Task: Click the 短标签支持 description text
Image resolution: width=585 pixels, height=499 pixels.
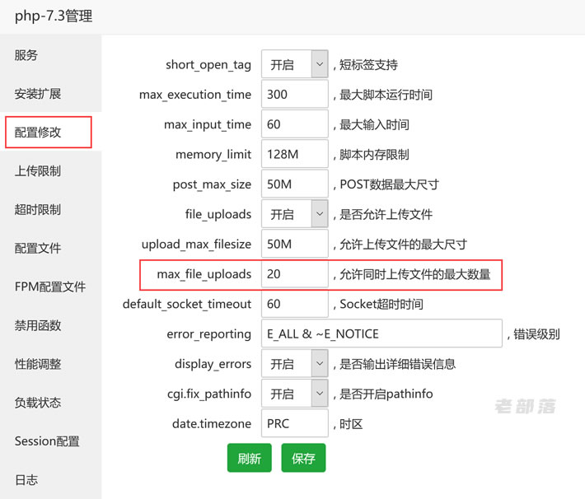Action: click(x=368, y=65)
